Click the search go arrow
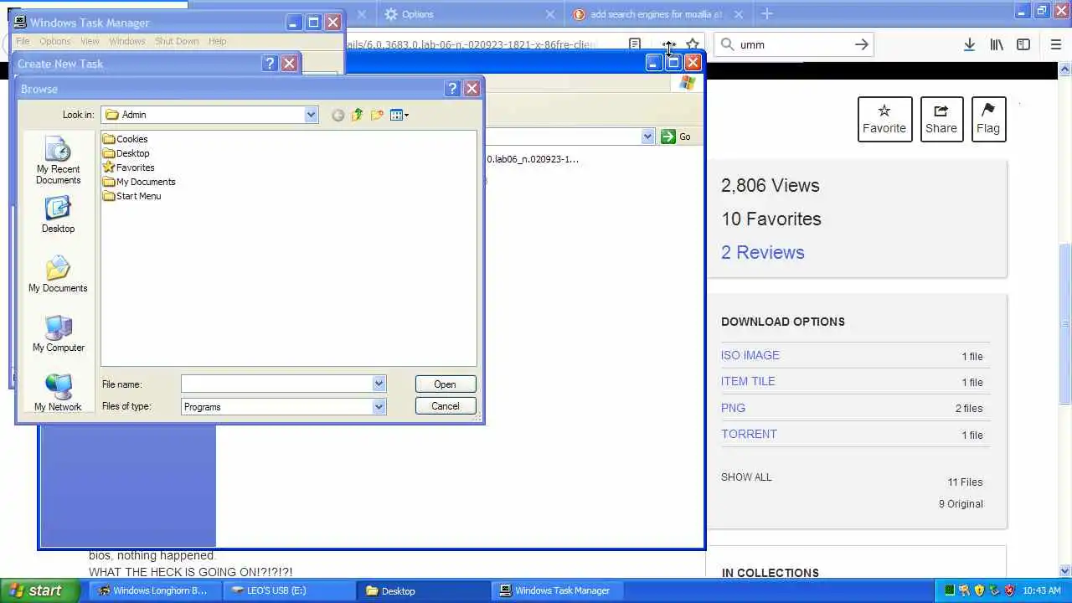Screen dimensions: 1072x603 click(861, 44)
